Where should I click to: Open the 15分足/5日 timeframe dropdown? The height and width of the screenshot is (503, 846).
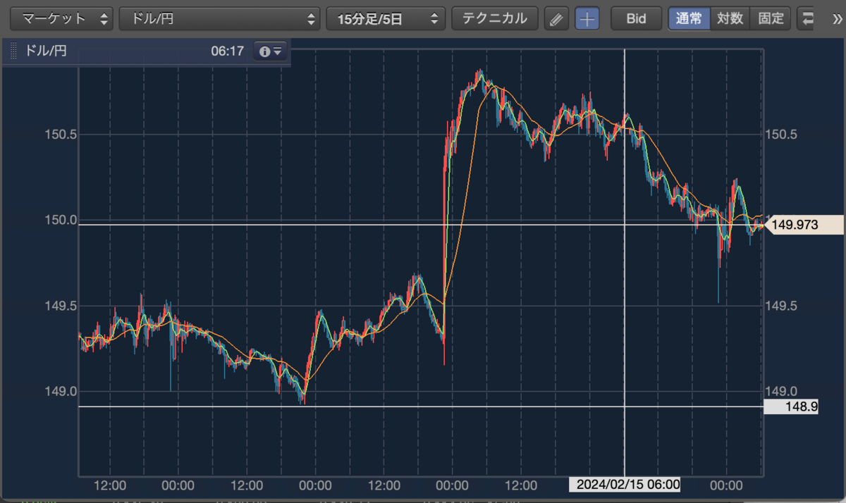click(x=386, y=19)
